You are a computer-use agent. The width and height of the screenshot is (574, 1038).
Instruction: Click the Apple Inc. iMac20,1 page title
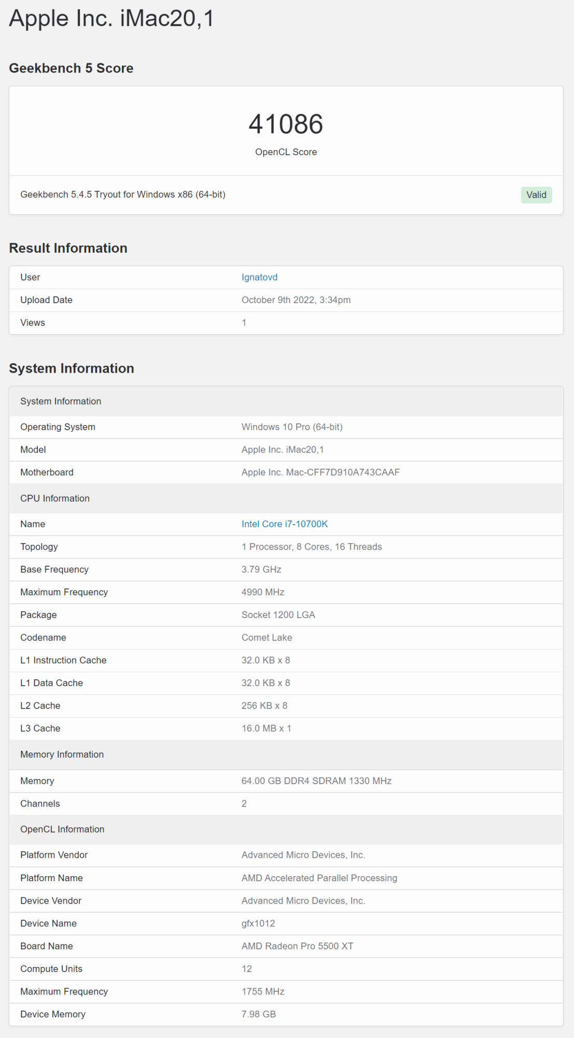(x=111, y=19)
